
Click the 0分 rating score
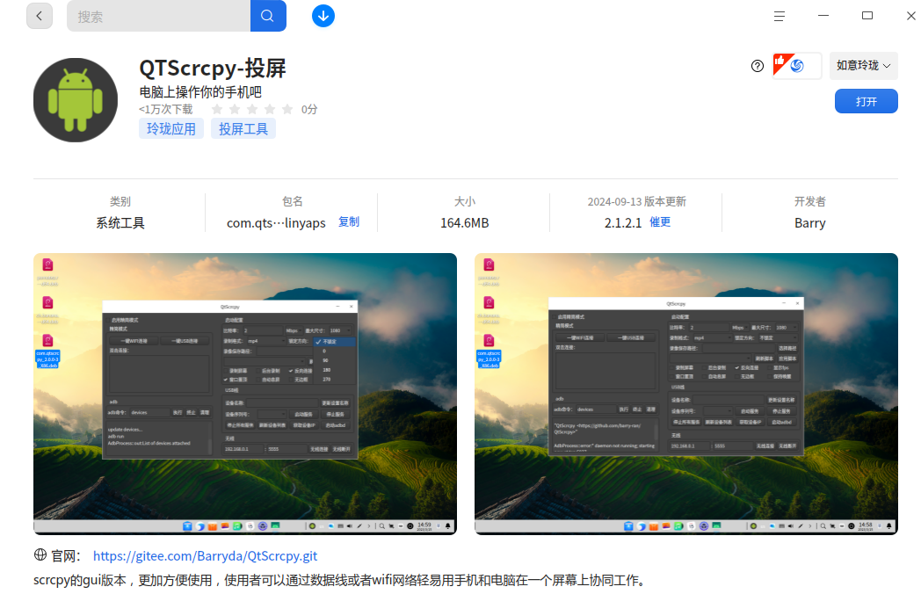(309, 109)
